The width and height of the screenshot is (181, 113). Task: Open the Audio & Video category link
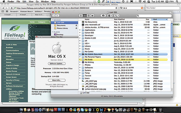pos(11,44)
